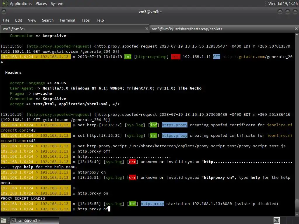Screen dimensions: 299x224
Task: Click the green 'inf' tag before http-req-dump
Action: pos(128,57)
